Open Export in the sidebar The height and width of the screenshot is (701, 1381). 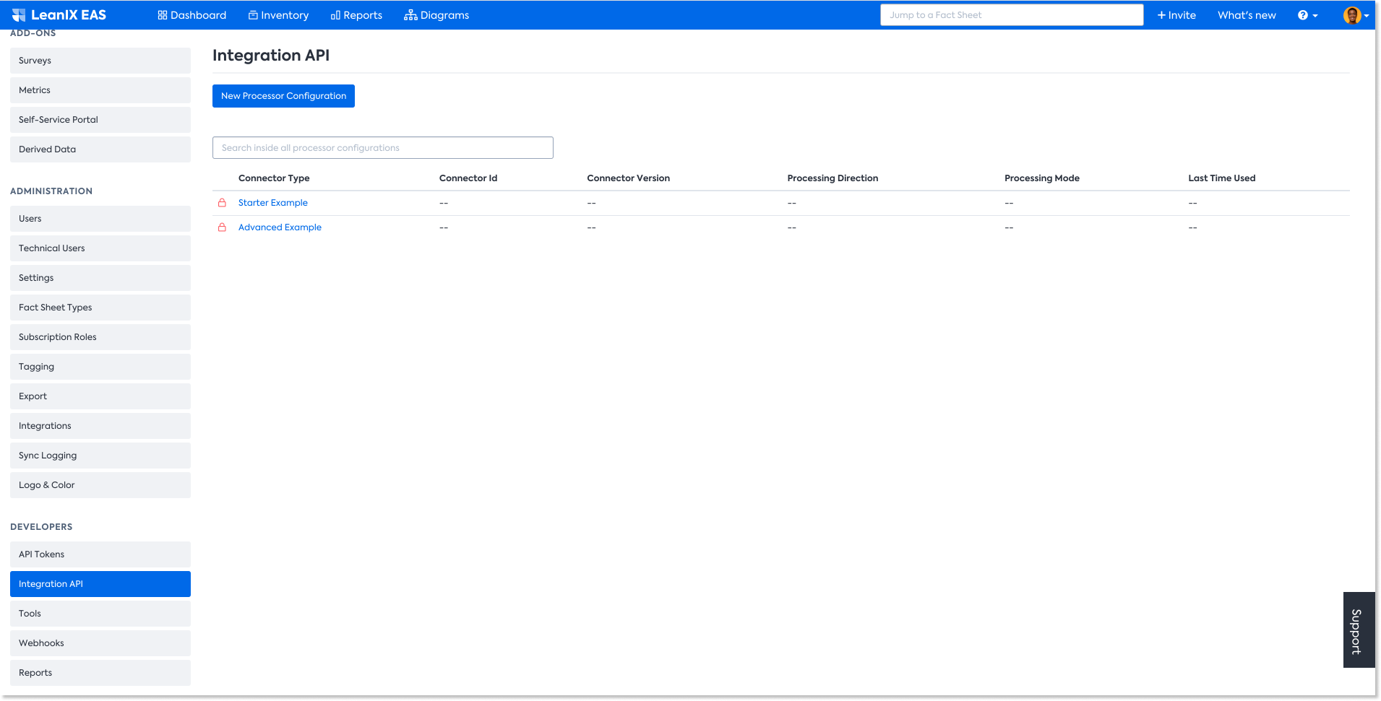pyautogui.click(x=100, y=396)
